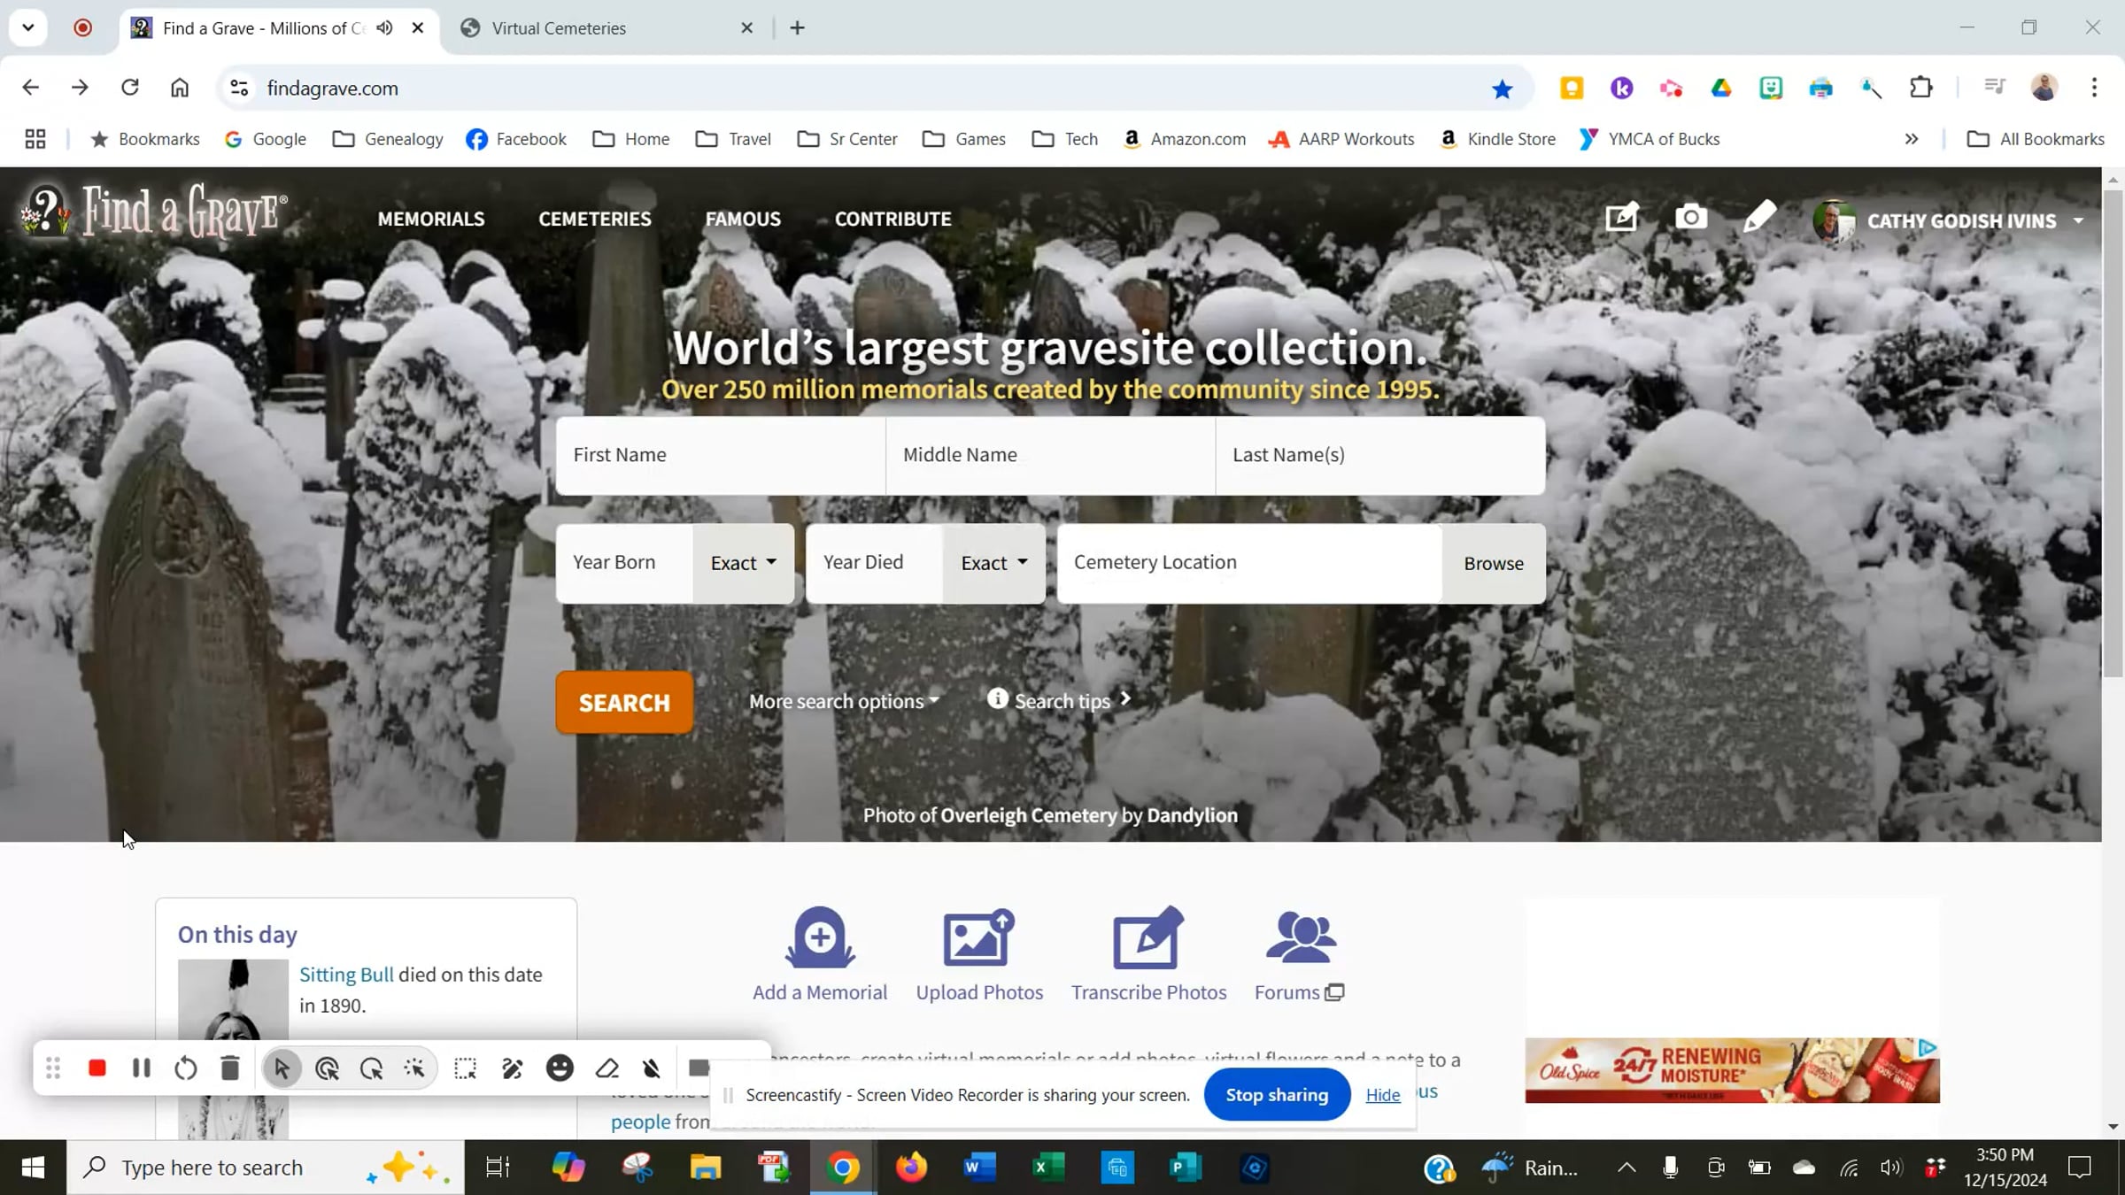2125x1195 pixels.
Task: Expand the hidden bookmarks overflow chevron
Action: [1912, 139]
